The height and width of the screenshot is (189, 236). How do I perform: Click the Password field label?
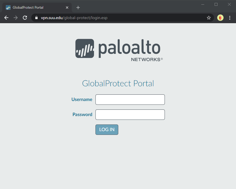82,114
